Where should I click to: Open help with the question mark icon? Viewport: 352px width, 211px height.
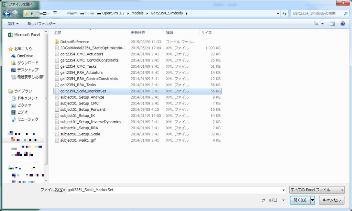[x=343, y=24]
